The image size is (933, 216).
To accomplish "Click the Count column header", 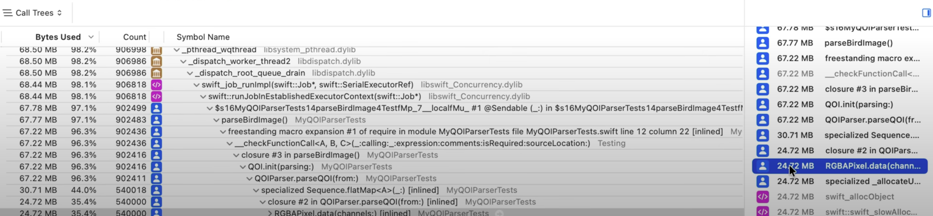I will click(x=134, y=37).
